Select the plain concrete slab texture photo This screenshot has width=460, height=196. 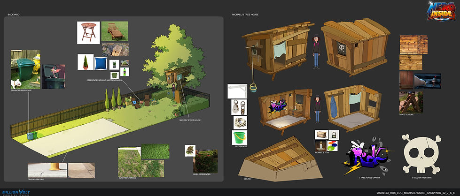point(81,171)
